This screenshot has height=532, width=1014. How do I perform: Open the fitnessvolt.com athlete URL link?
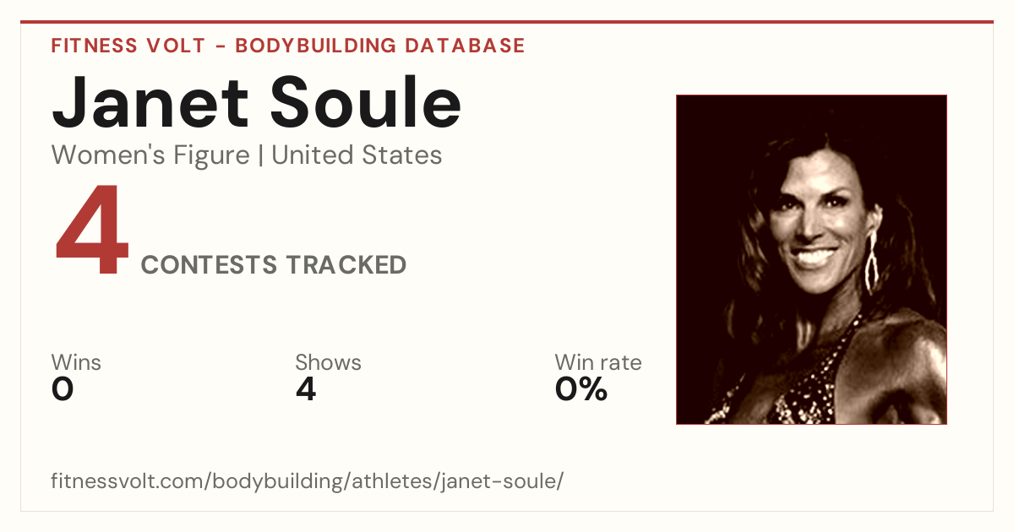(307, 481)
